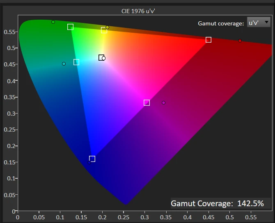This screenshot has height=223, width=275.
Task: Click the dropdown arrow beside u'v'
Action: 267,22
